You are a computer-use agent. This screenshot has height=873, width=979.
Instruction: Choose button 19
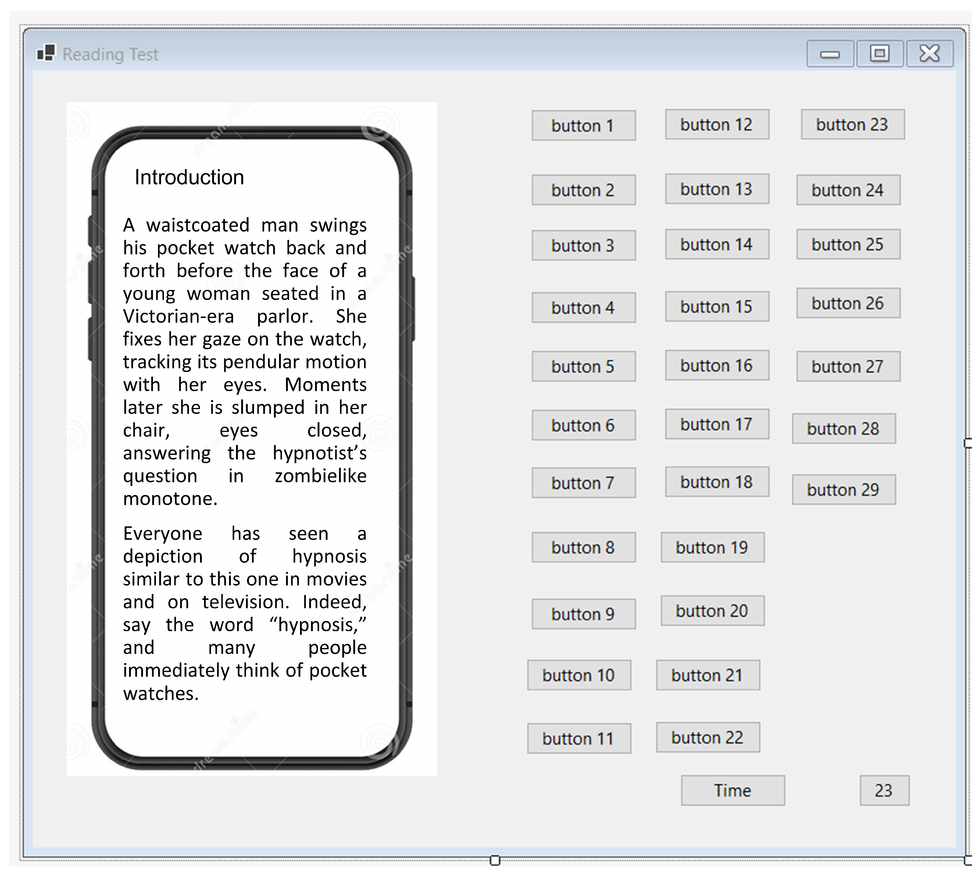pyautogui.click(x=713, y=547)
